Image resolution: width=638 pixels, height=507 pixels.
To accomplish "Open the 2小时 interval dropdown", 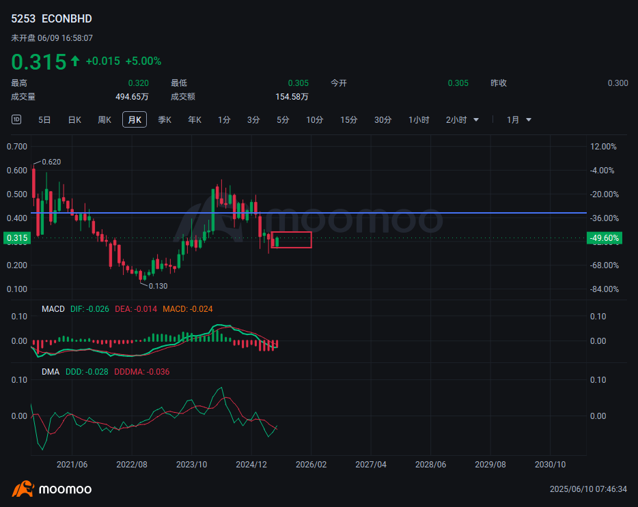I will 462,120.
